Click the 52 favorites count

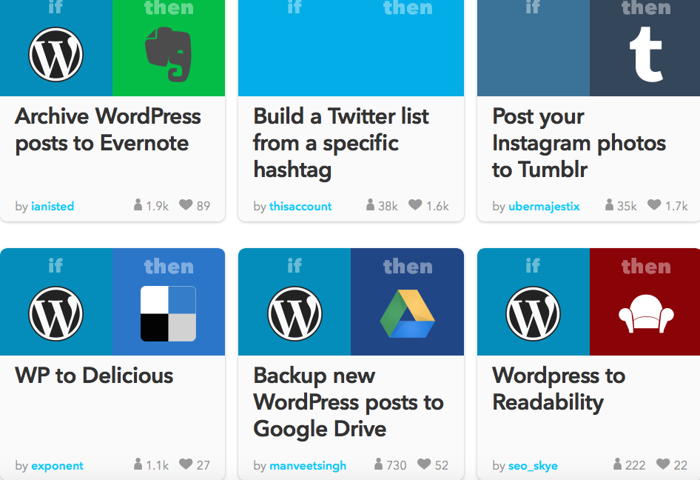tap(442, 465)
